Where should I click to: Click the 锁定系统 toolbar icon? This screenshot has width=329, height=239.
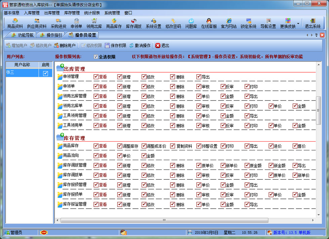[248, 23]
